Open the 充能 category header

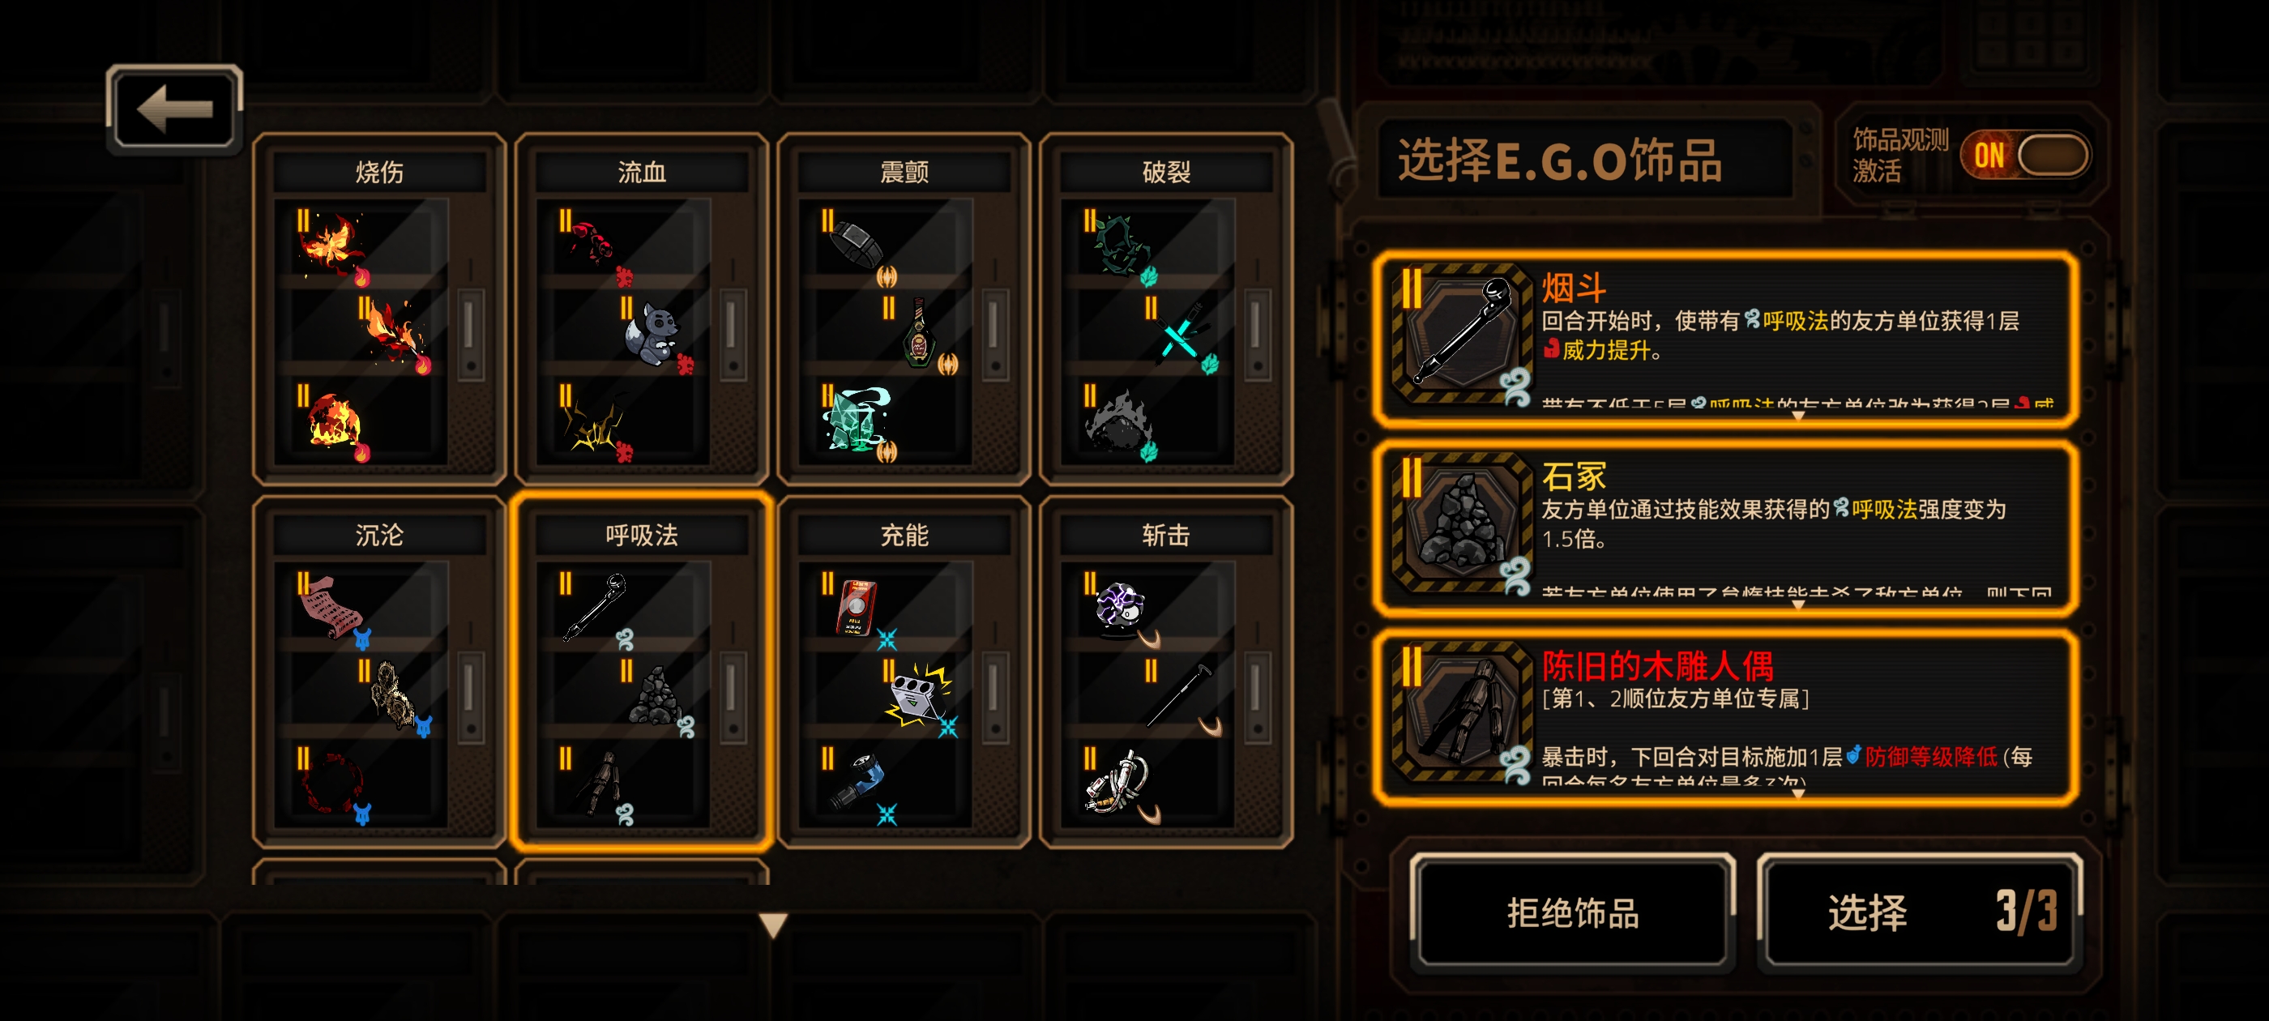coord(904,535)
